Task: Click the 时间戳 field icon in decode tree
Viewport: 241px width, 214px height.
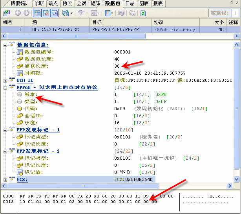Action: click(x=20, y=73)
